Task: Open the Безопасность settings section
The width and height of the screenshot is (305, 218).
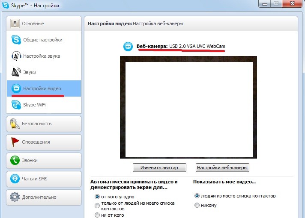Action: [x=44, y=124]
